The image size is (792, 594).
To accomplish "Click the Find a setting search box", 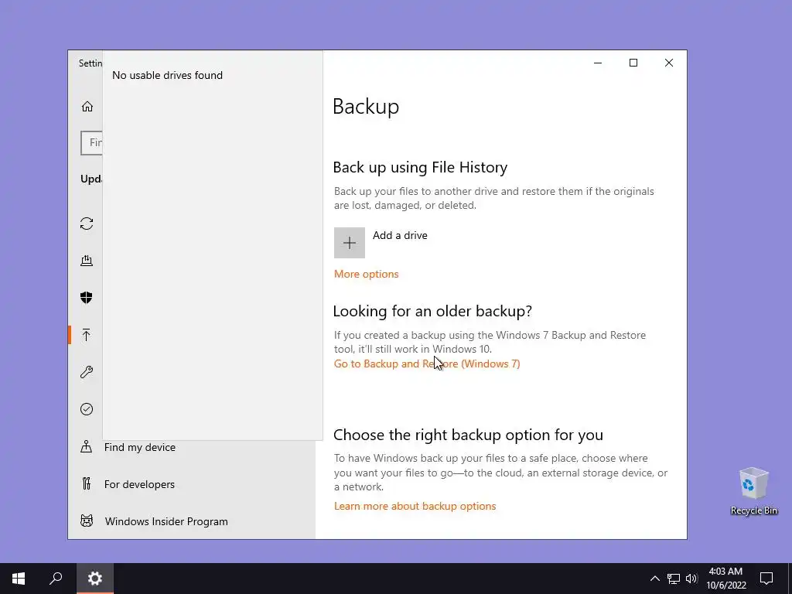I will (x=91, y=143).
